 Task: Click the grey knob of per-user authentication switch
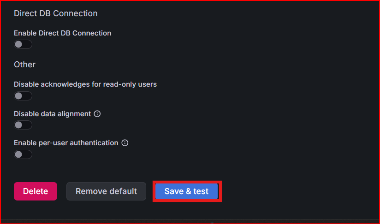[18, 154]
